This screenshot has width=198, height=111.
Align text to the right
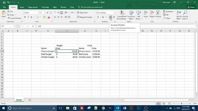[x=62, y=17]
